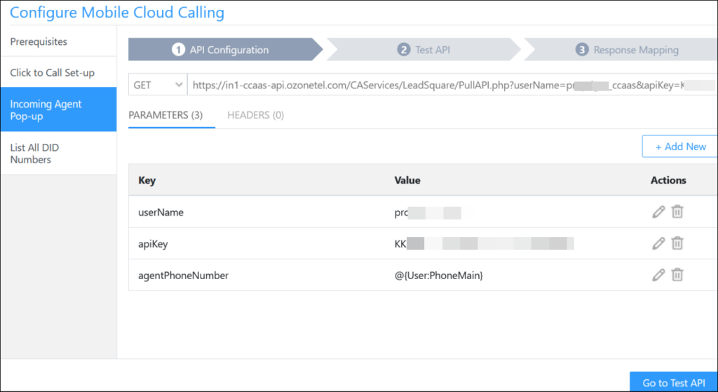This screenshot has width=718, height=392.
Task: Click into the API URL field
Action: [452, 85]
